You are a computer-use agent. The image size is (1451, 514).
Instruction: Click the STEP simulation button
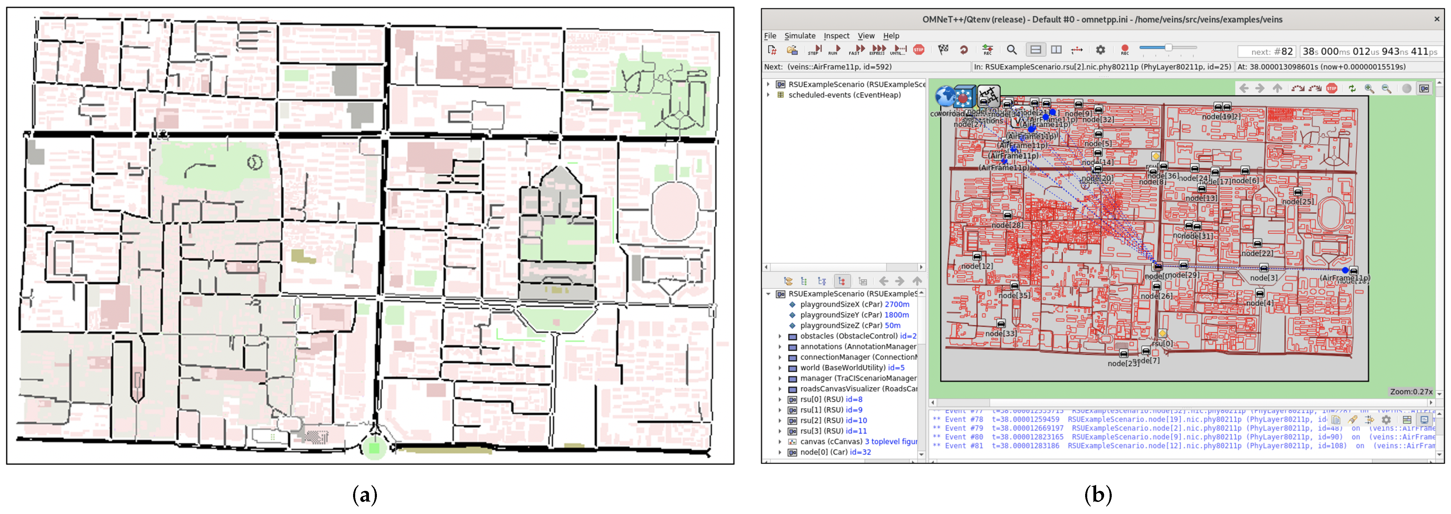[x=814, y=50]
